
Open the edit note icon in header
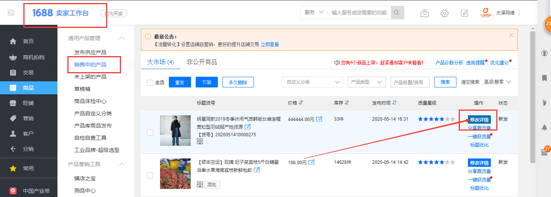[464, 13]
